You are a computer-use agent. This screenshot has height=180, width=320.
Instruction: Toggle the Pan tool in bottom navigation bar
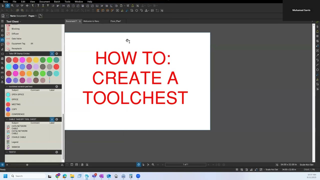click(138, 164)
